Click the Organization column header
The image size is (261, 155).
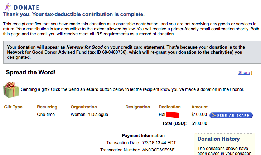pos(84,107)
